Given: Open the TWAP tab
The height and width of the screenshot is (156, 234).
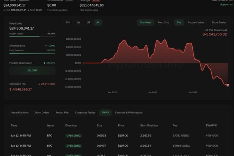Looking at the screenshot, I should pyautogui.click(x=105, y=113).
